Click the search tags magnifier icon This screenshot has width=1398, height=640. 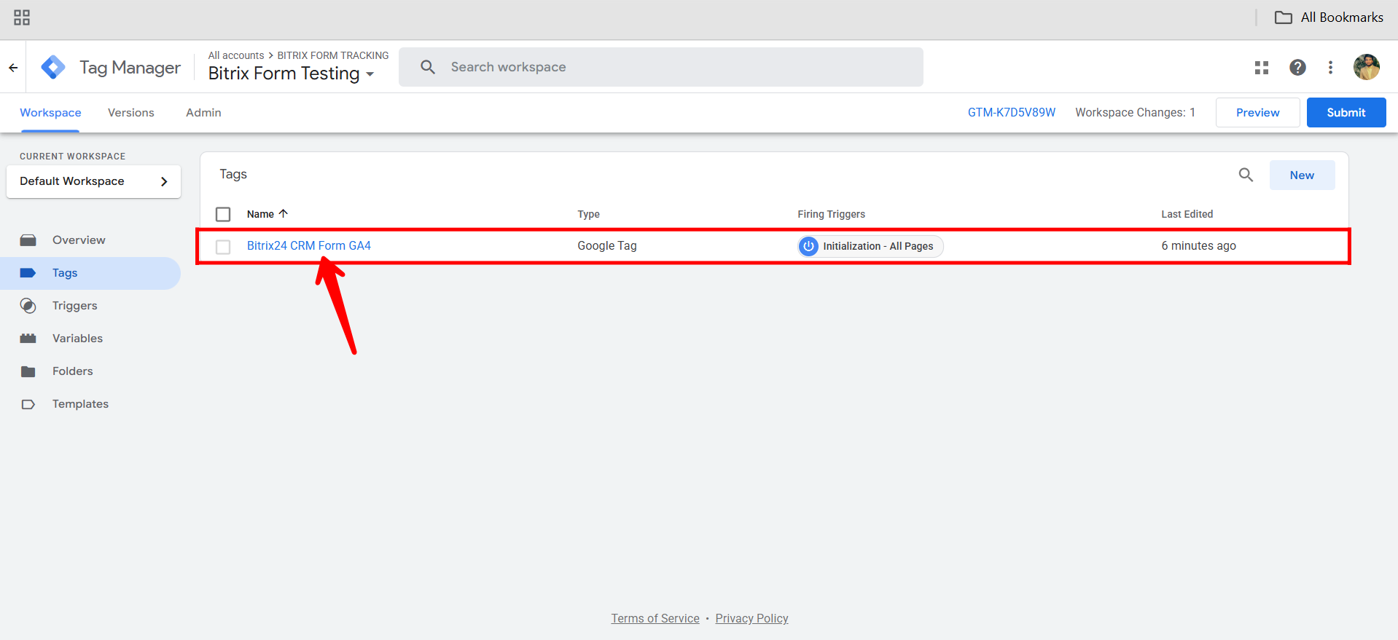pyautogui.click(x=1246, y=175)
